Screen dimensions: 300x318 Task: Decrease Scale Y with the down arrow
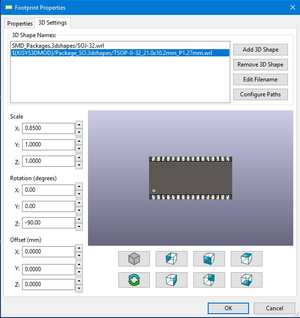79,149
